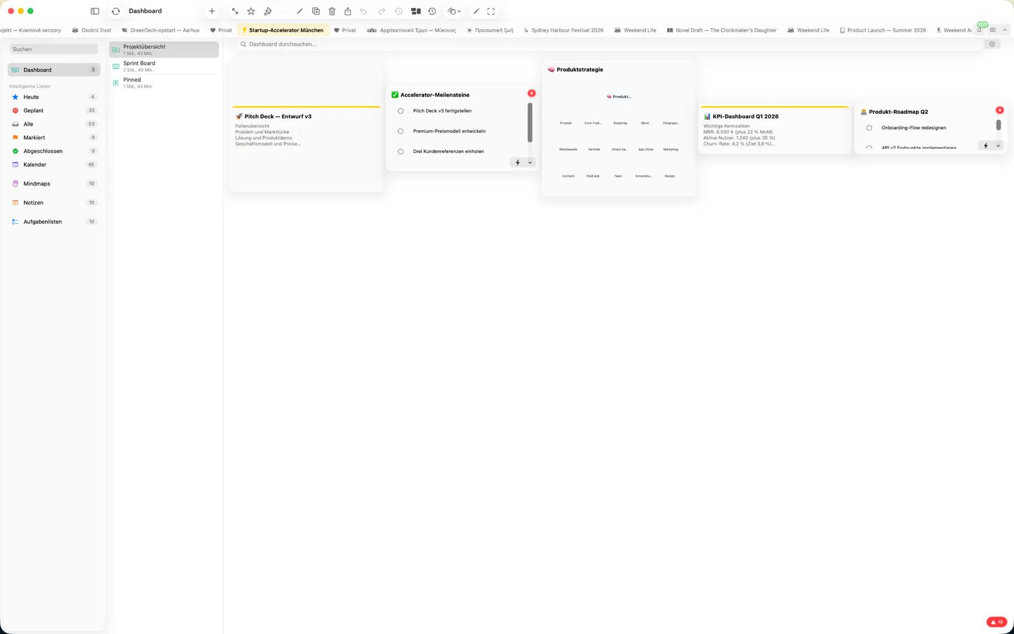
Task: Click the plus add button in toolbar
Action: pos(212,11)
